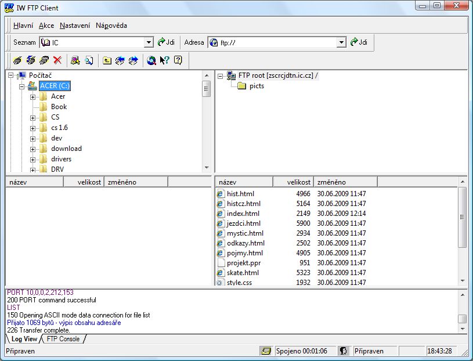The height and width of the screenshot is (361, 473).
Task: Select the histcz.html file icon
Action: tap(221, 204)
